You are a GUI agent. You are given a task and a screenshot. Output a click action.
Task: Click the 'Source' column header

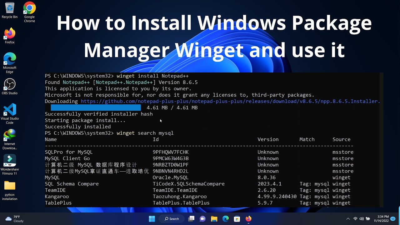point(341,139)
